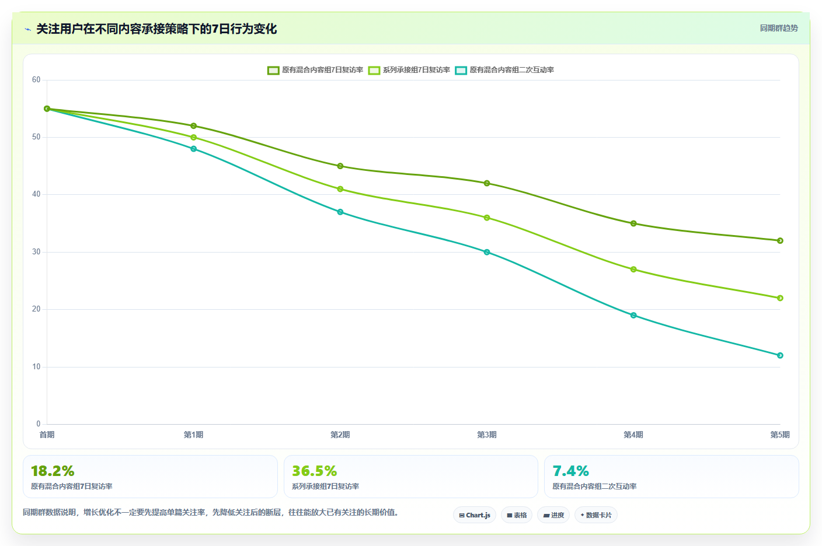Viewport: 822px width, 546px height.
Task: Click the lime green legend color box
Action: pos(374,70)
